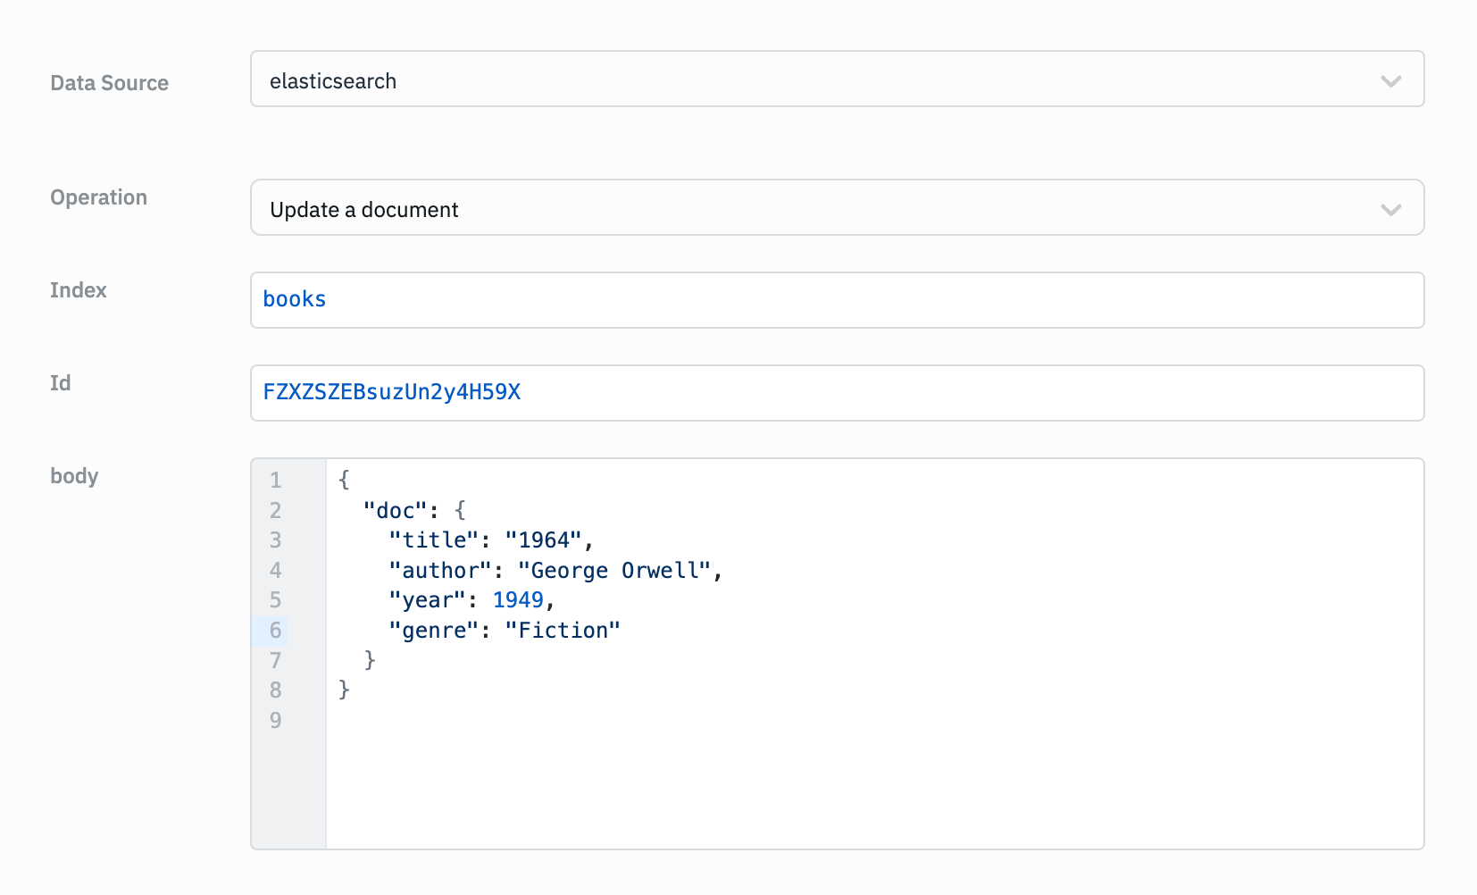
Task: Click the "Fiction" genre value
Action: [x=563, y=631]
